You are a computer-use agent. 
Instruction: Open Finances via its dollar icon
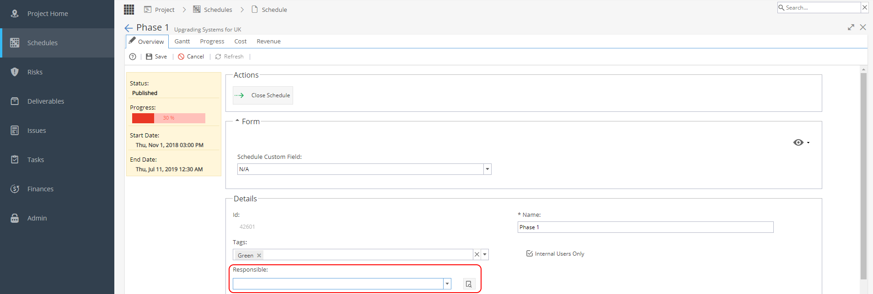coord(15,189)
